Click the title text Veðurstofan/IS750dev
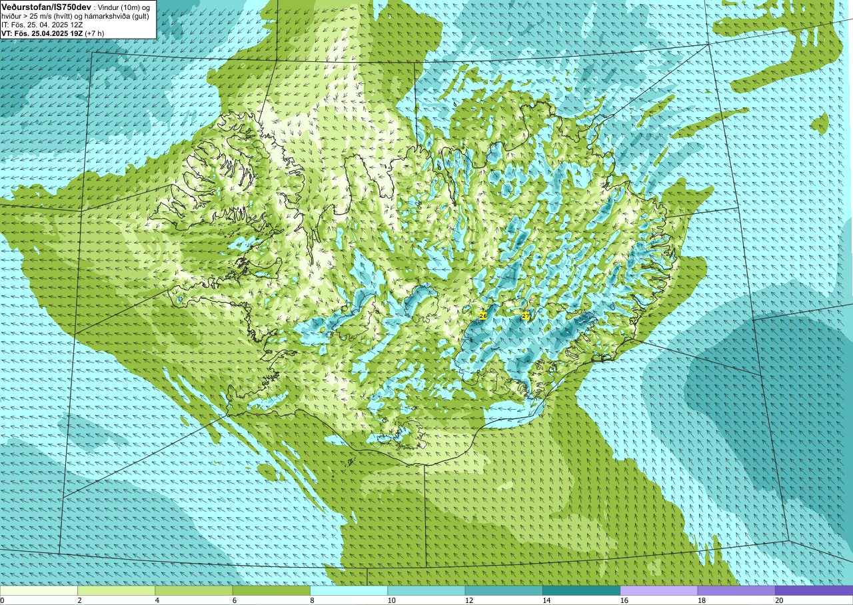853x605 pixels. click(46, 7)
